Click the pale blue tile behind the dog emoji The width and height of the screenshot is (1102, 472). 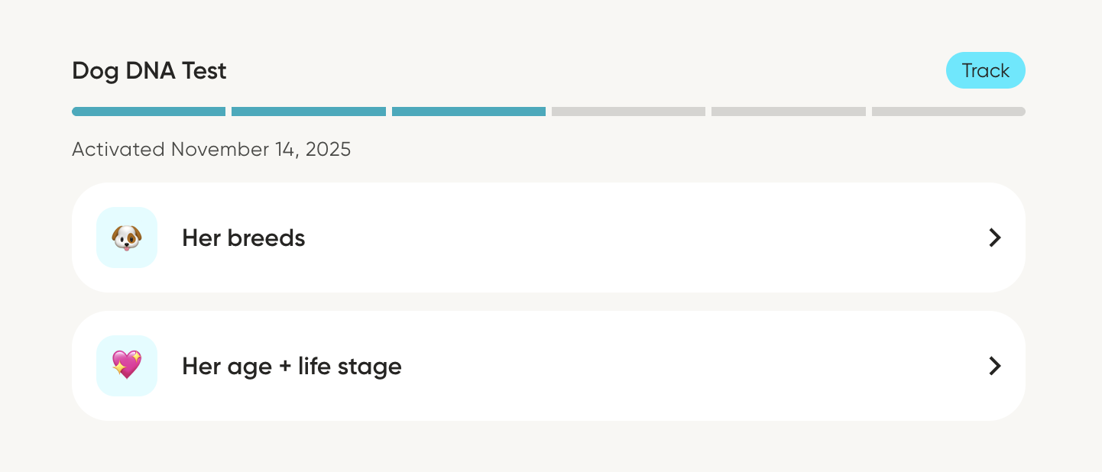(126, 238)
